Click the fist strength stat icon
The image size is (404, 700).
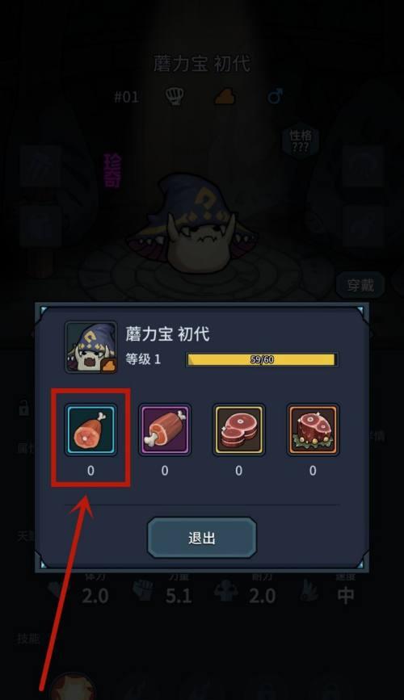click(144, 593)
